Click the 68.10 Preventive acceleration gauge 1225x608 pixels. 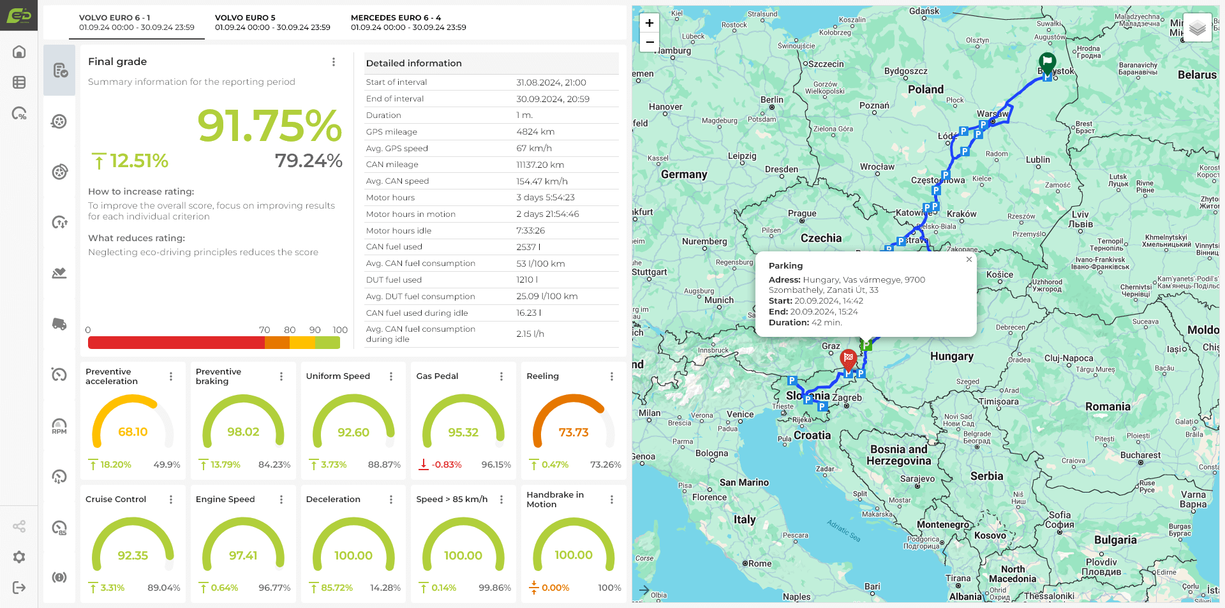[x=133, y=422]
